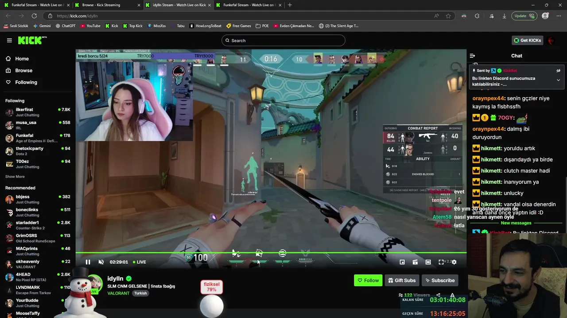Subscribe to idylln channel
Screen dimensions: 567x318
pos(439,280)
